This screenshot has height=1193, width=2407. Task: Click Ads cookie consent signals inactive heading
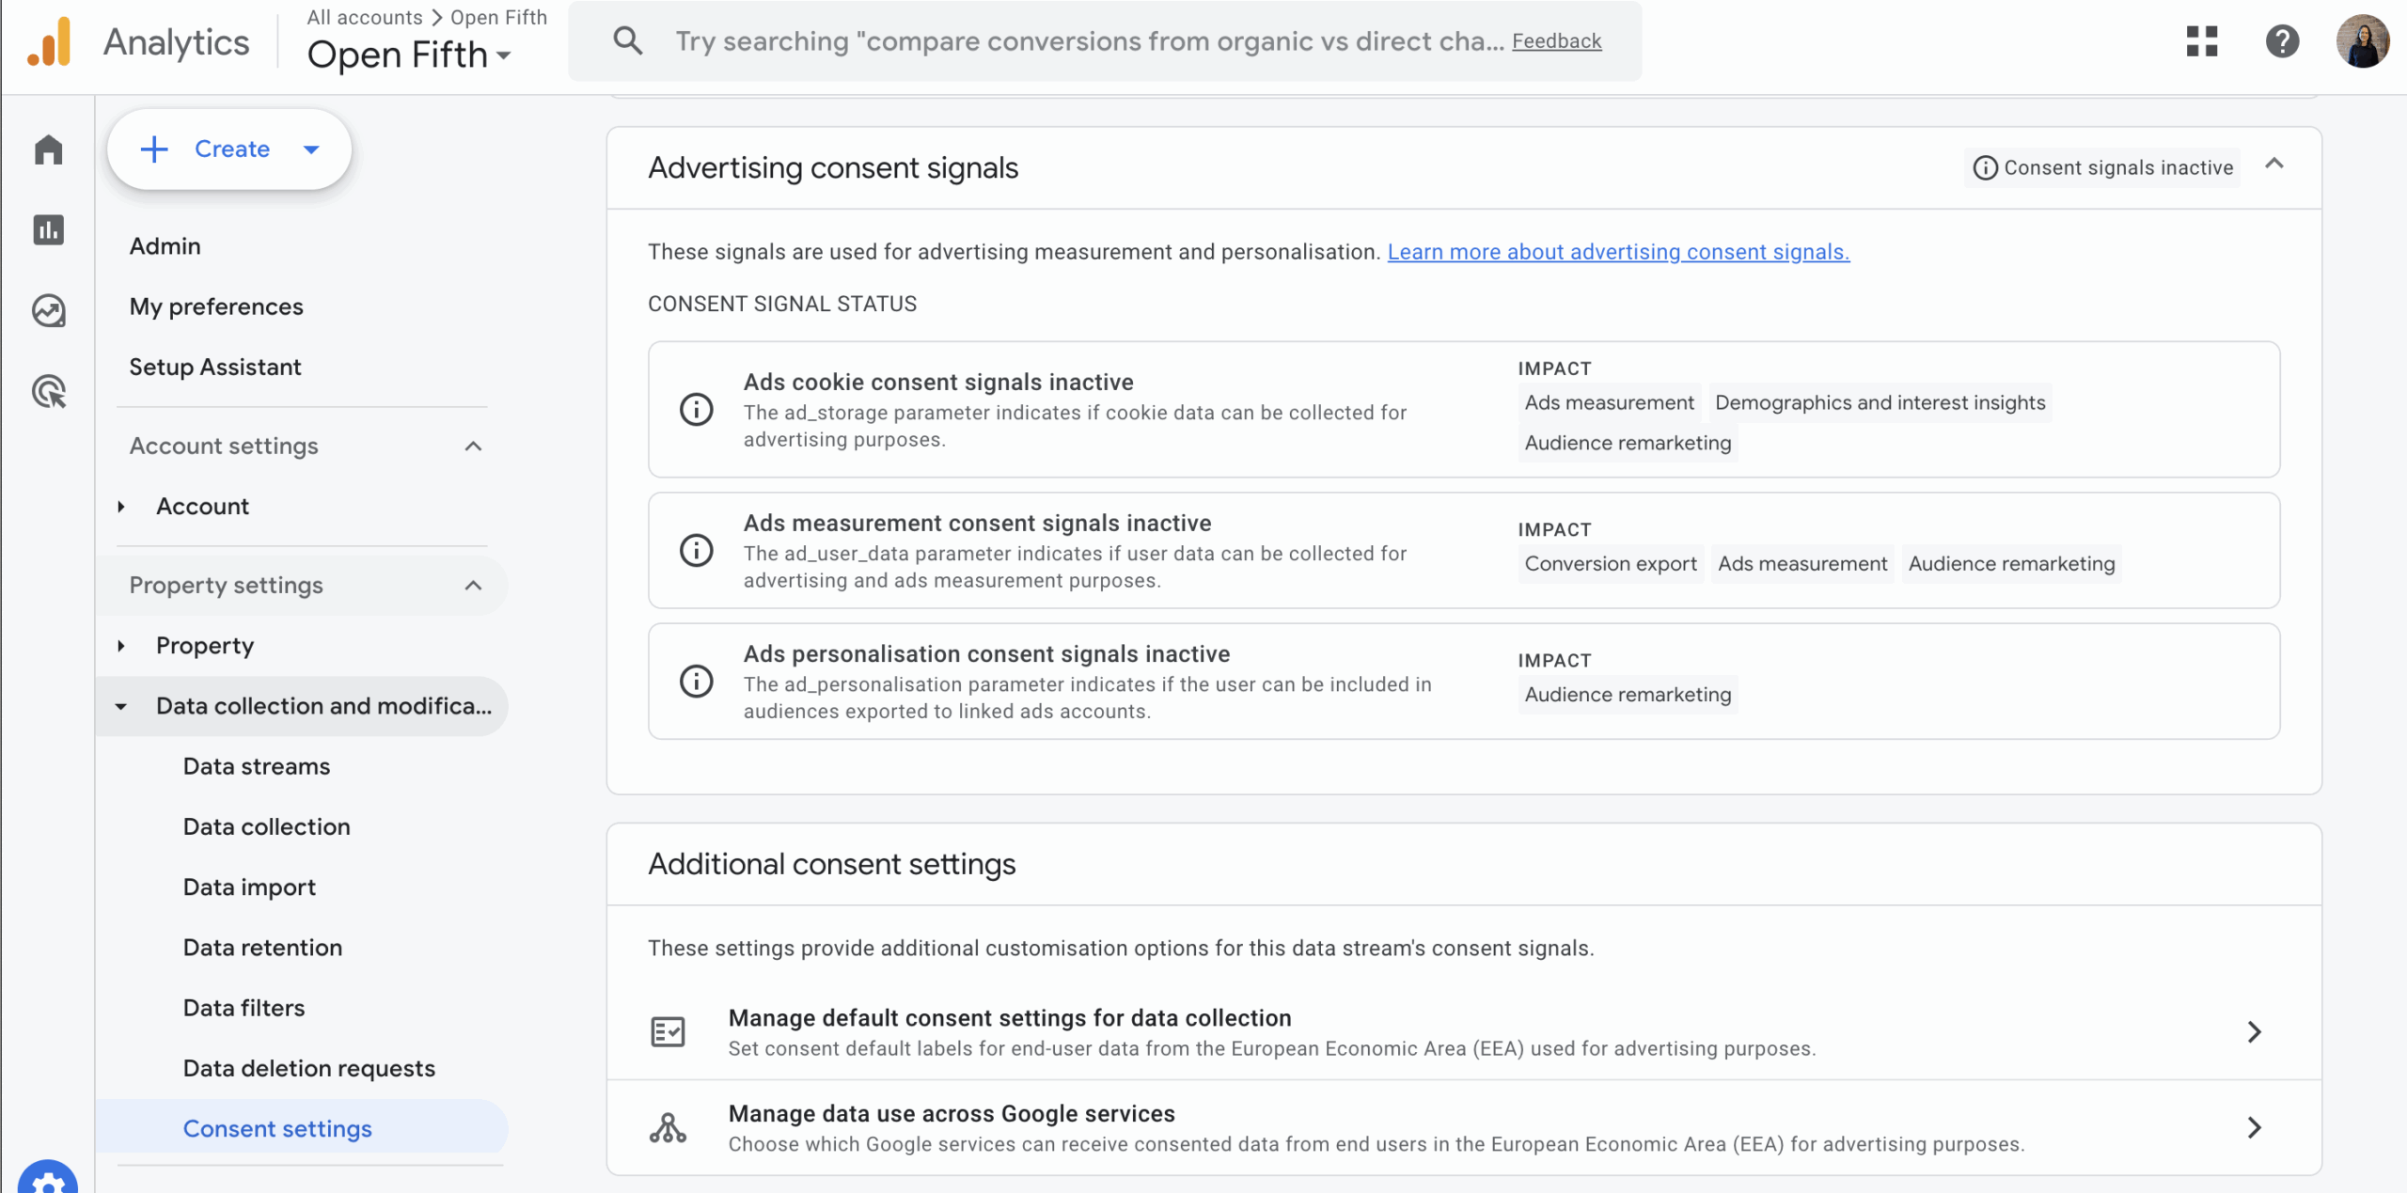(938, 382)
